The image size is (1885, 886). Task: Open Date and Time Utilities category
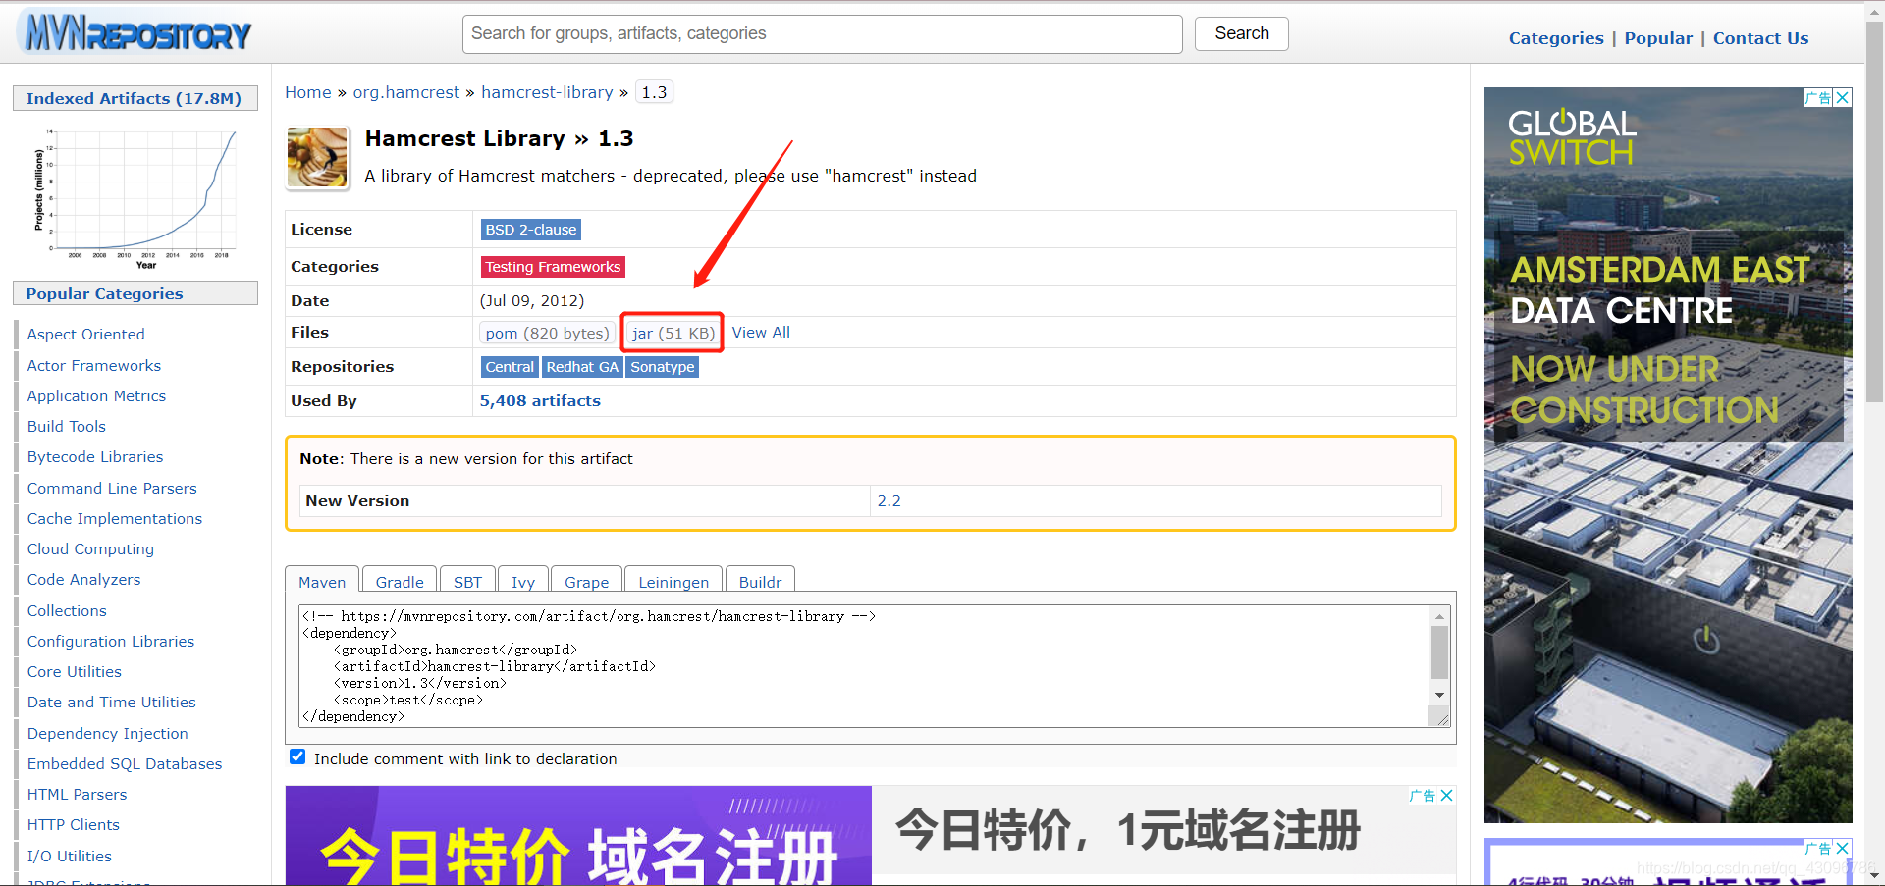(x=111, y=702)
